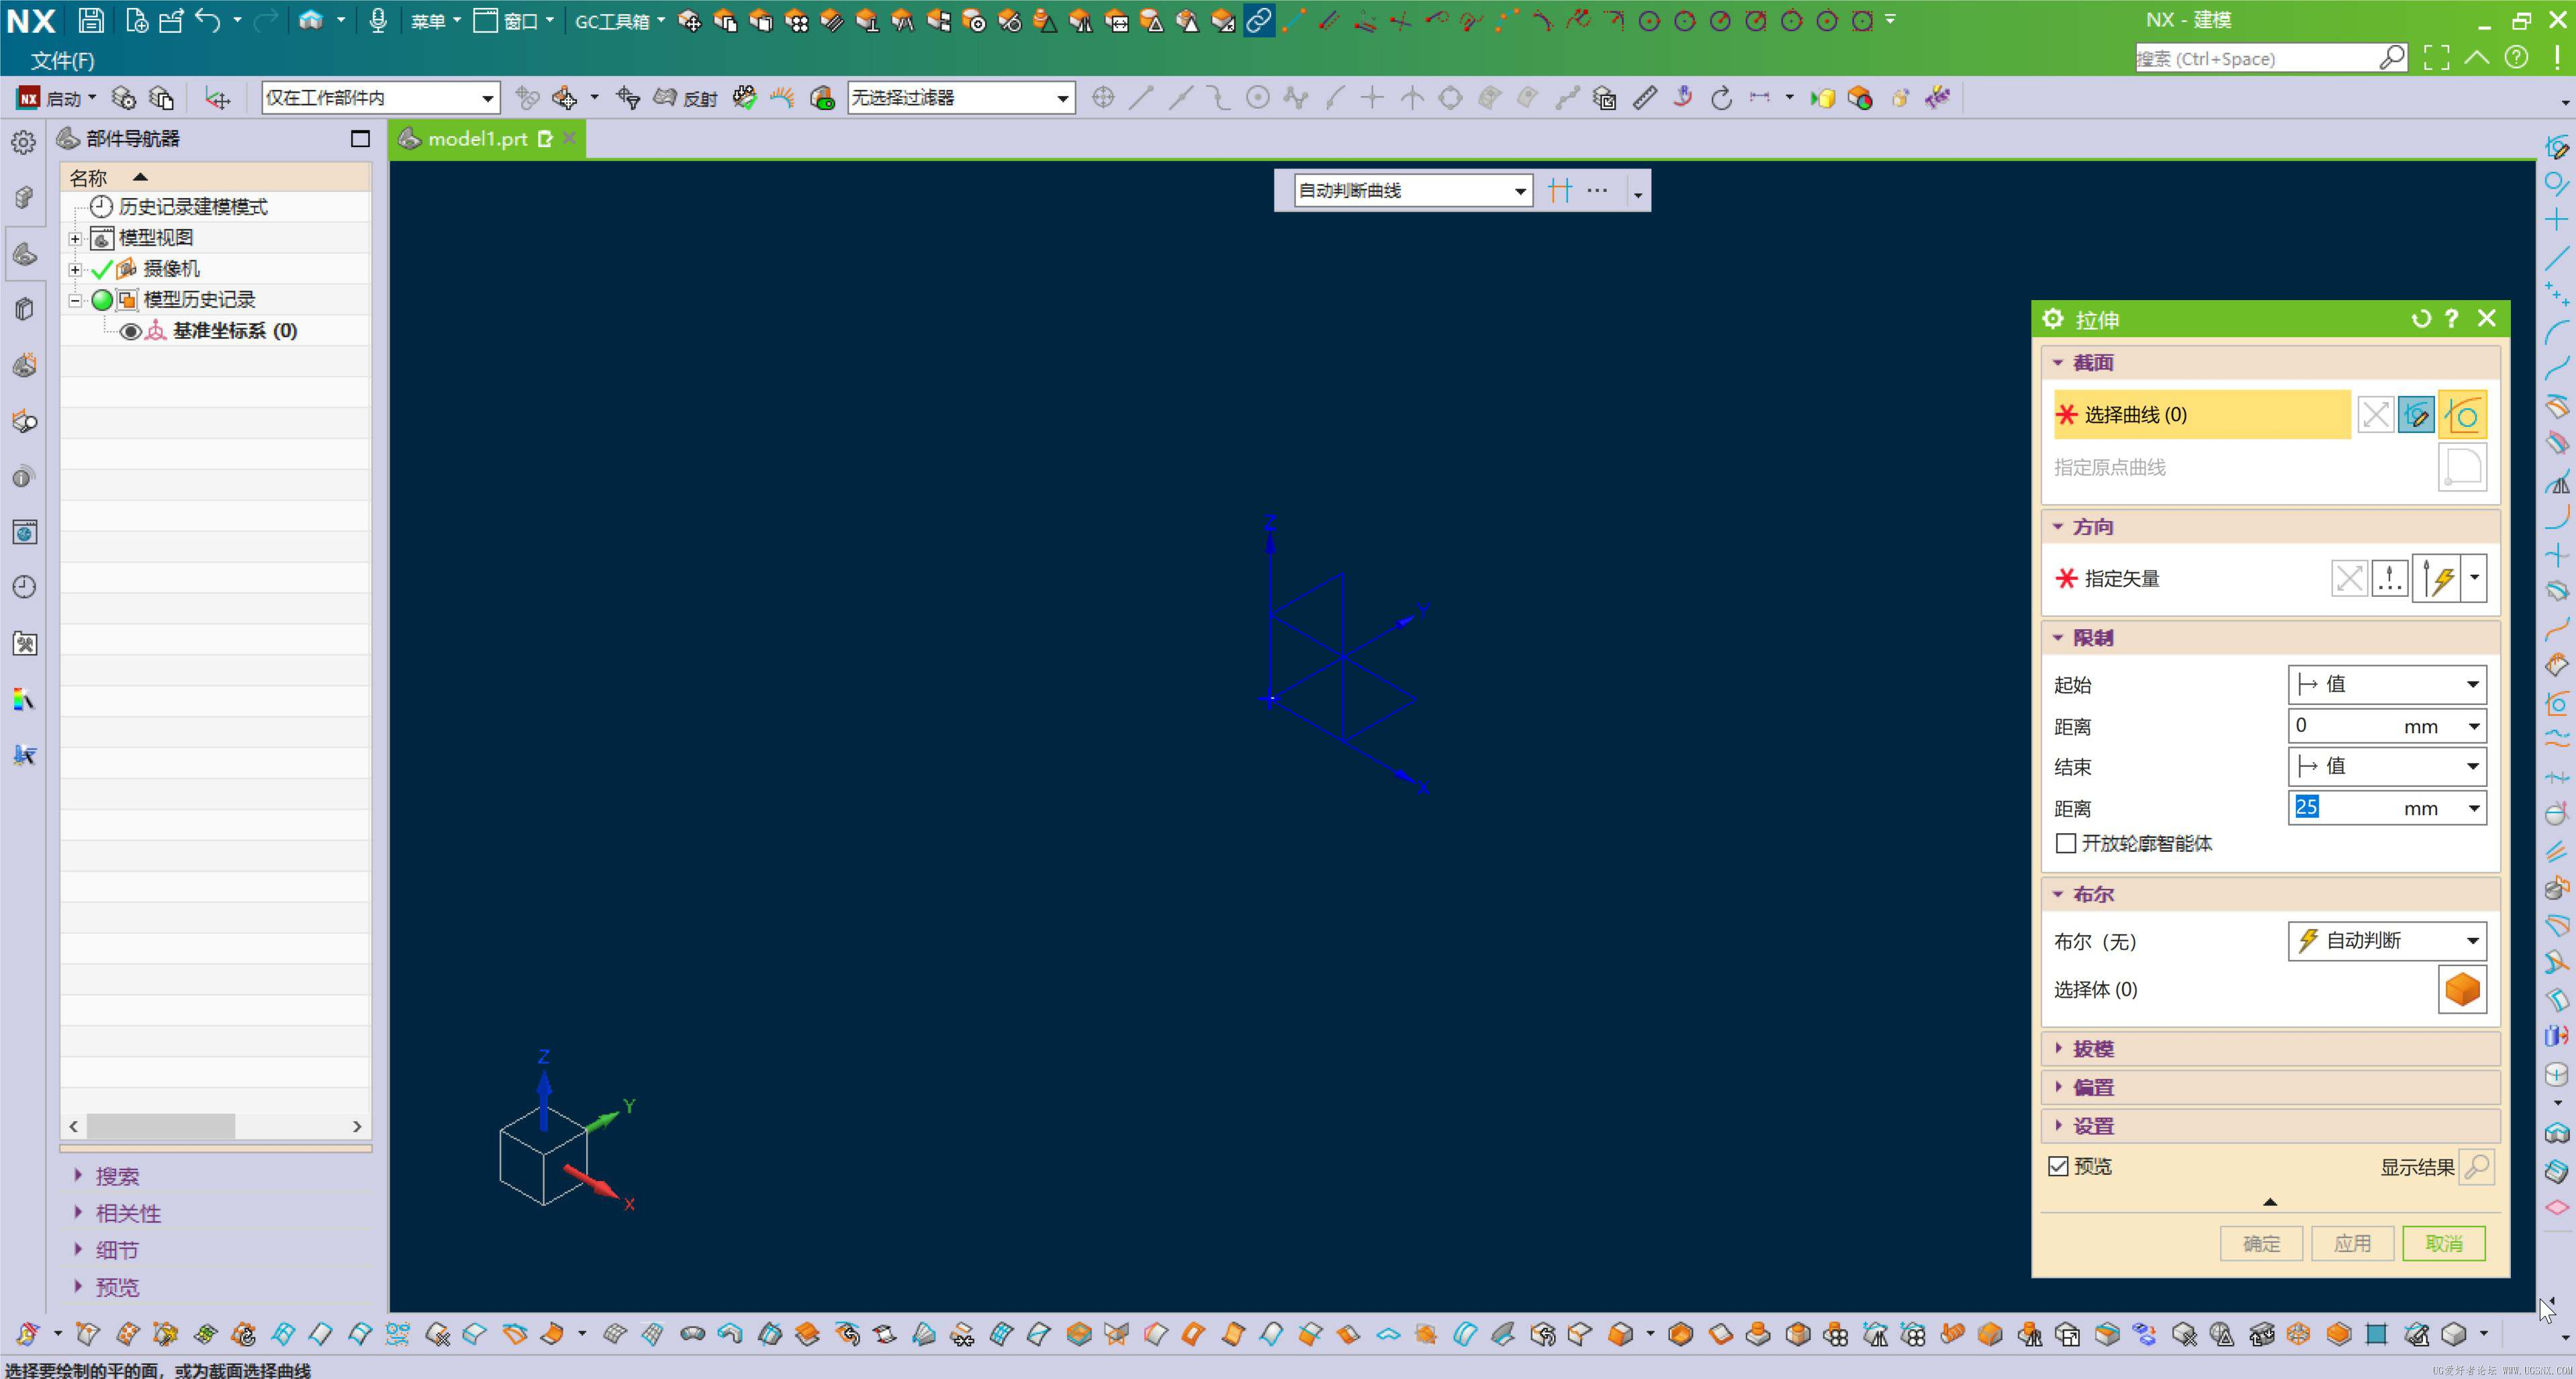Screen dimensions: 2576x1379
Task: Expand the 拔模 draft section
Action: [x=2092, y=1048]
